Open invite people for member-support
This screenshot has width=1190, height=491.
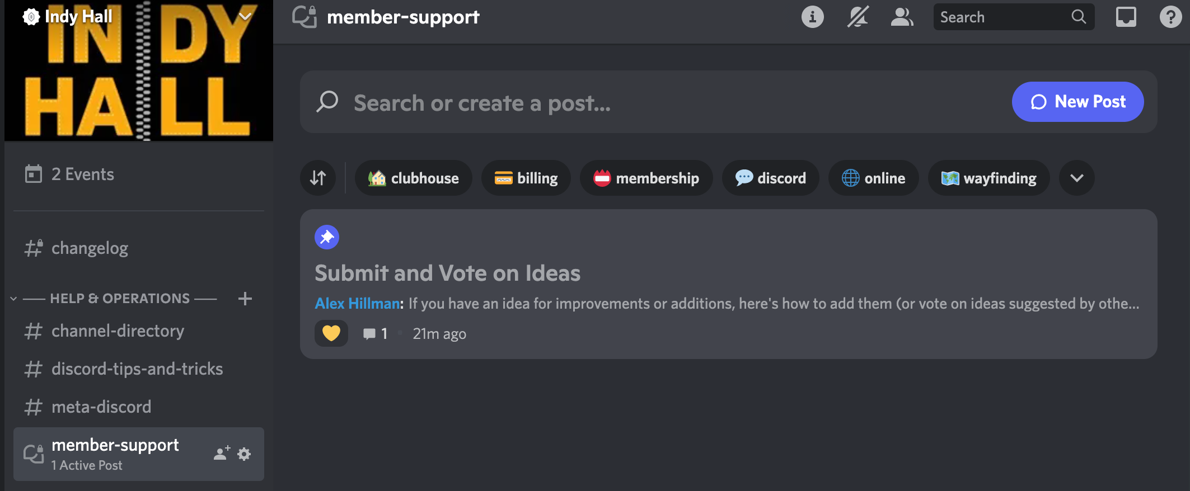pos(221,454)
